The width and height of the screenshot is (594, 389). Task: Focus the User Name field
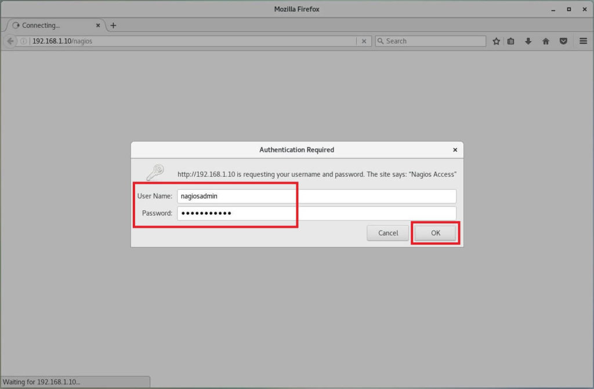pos(316,196)
